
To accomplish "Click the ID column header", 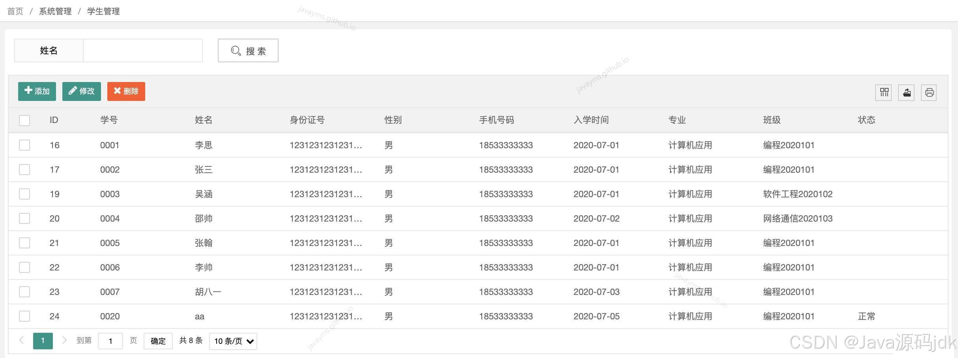I will click(54, 120).
